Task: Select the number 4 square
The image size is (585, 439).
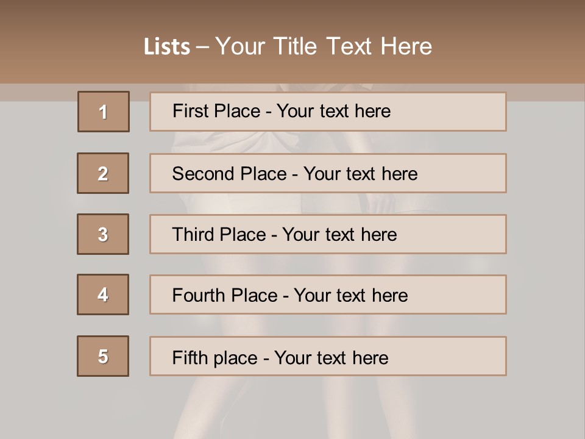Action: click(x=103, y=294)
